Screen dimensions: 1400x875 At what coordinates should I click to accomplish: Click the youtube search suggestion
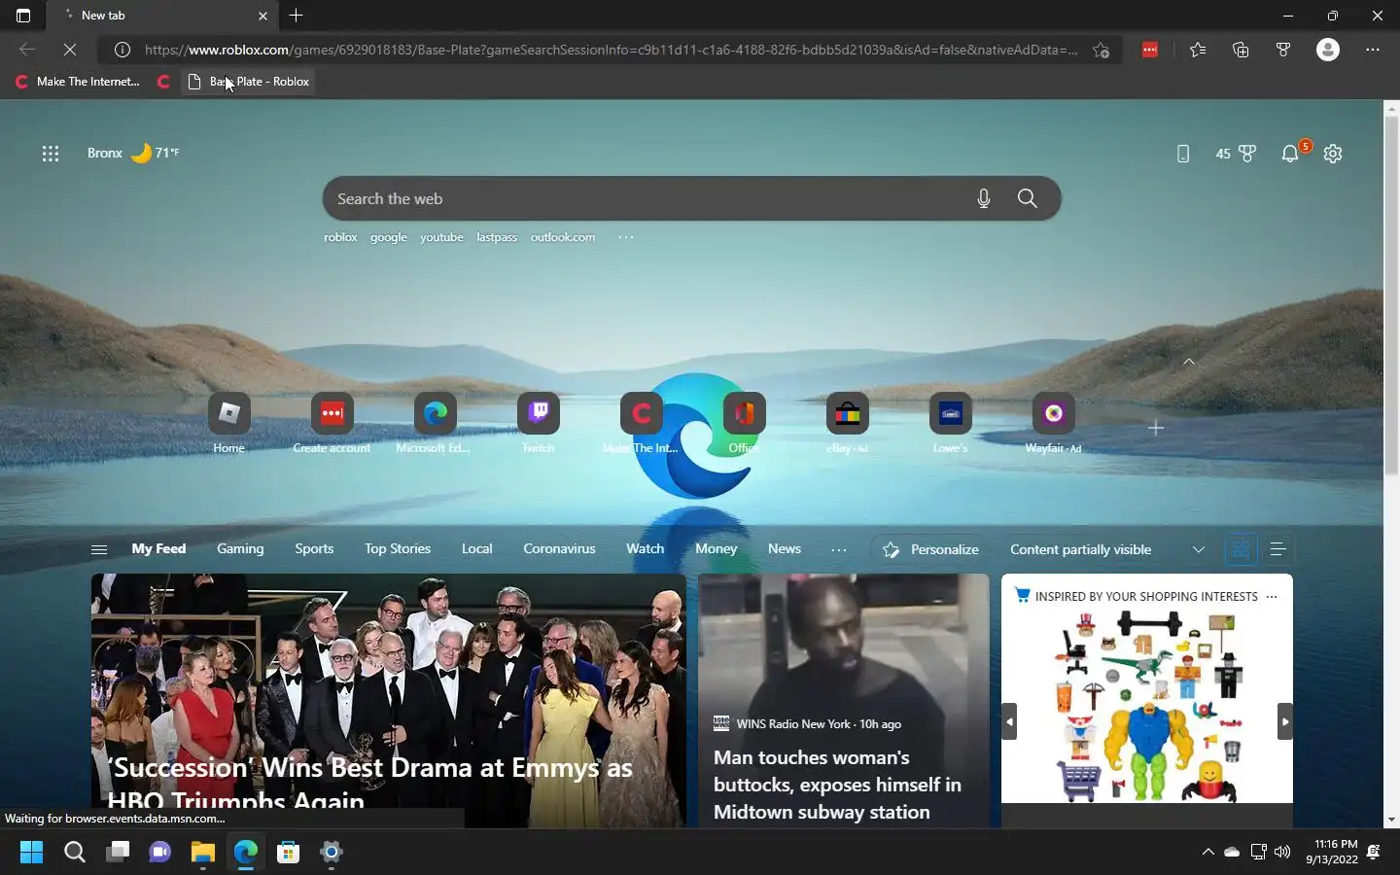coord(441,237)
